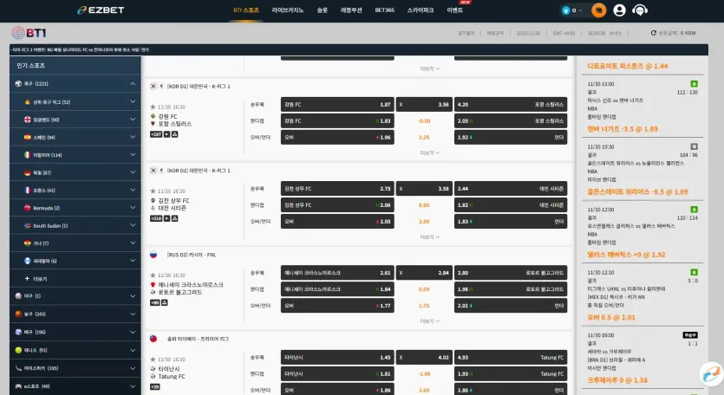
Task: Expand the England (90) leagues chevron
Action: click(133, 120)
